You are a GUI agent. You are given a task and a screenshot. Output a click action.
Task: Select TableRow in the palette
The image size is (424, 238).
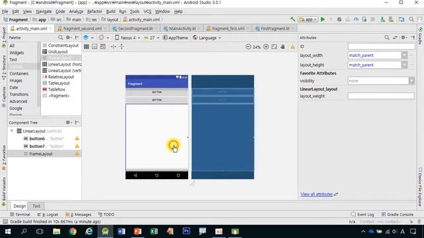click(x=56, y=89)
